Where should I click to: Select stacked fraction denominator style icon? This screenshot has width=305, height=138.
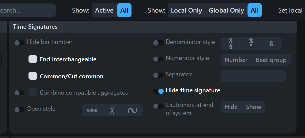[x=231, y=44]
